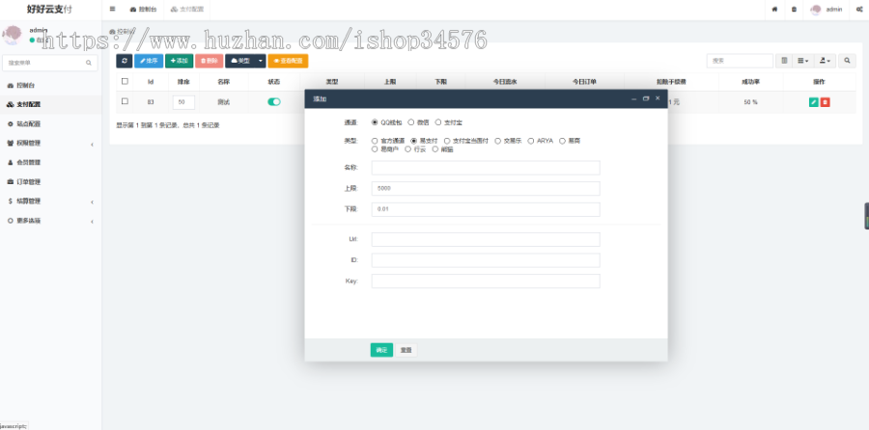Open 支付配置 in the sidebar
The height and width of the screenshot is (430, 869).
tap(50, 104)
